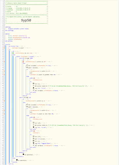Click the switch (devPower's power) statement
The width and height of the screenshot is (119, 165).
[25, 56]
